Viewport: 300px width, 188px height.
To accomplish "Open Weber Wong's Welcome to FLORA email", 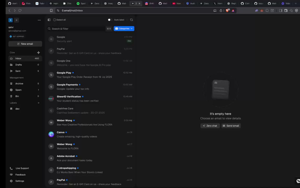I will (x=90, y=146).
